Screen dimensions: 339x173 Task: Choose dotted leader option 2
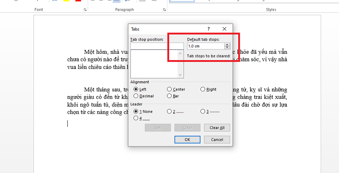click(169, 112)
